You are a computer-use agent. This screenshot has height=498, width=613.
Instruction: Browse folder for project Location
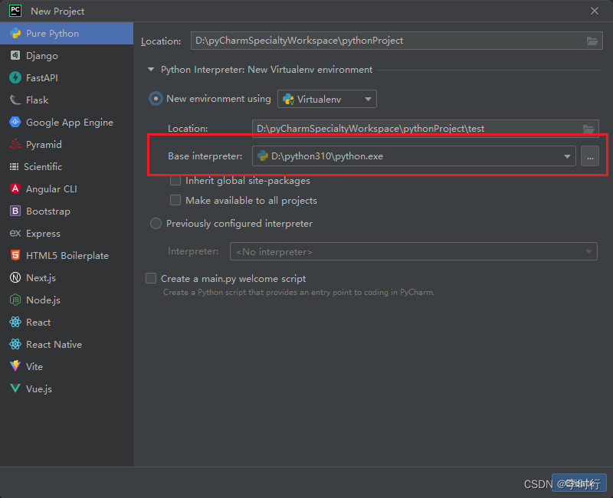point(592,41)
